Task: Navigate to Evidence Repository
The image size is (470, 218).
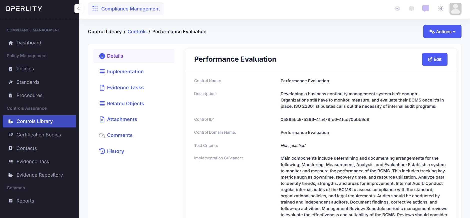Action: [x=39, y=175]
